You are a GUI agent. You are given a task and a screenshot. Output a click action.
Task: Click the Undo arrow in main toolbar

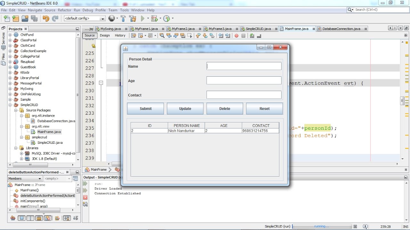46,19
